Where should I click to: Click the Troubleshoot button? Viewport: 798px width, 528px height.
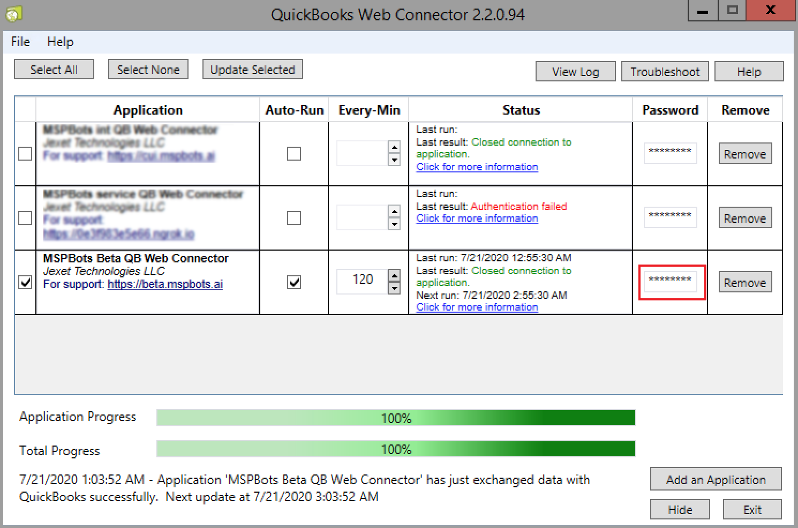(x=665, y=72)
